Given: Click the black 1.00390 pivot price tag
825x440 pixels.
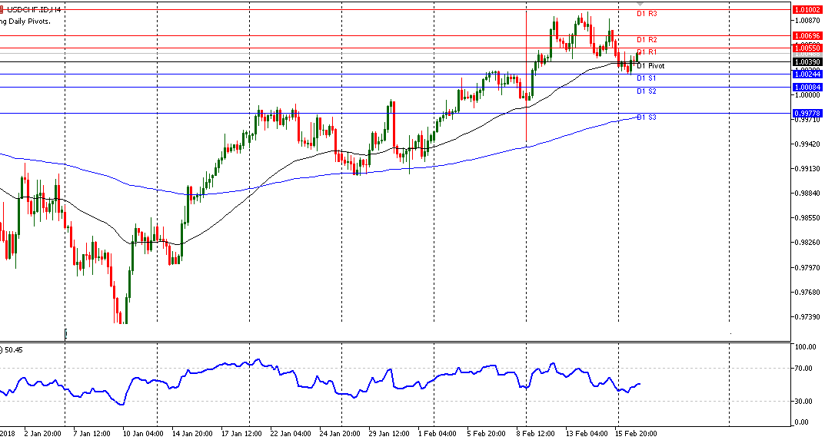Looking at the screenshot, I should pos(807,61).
